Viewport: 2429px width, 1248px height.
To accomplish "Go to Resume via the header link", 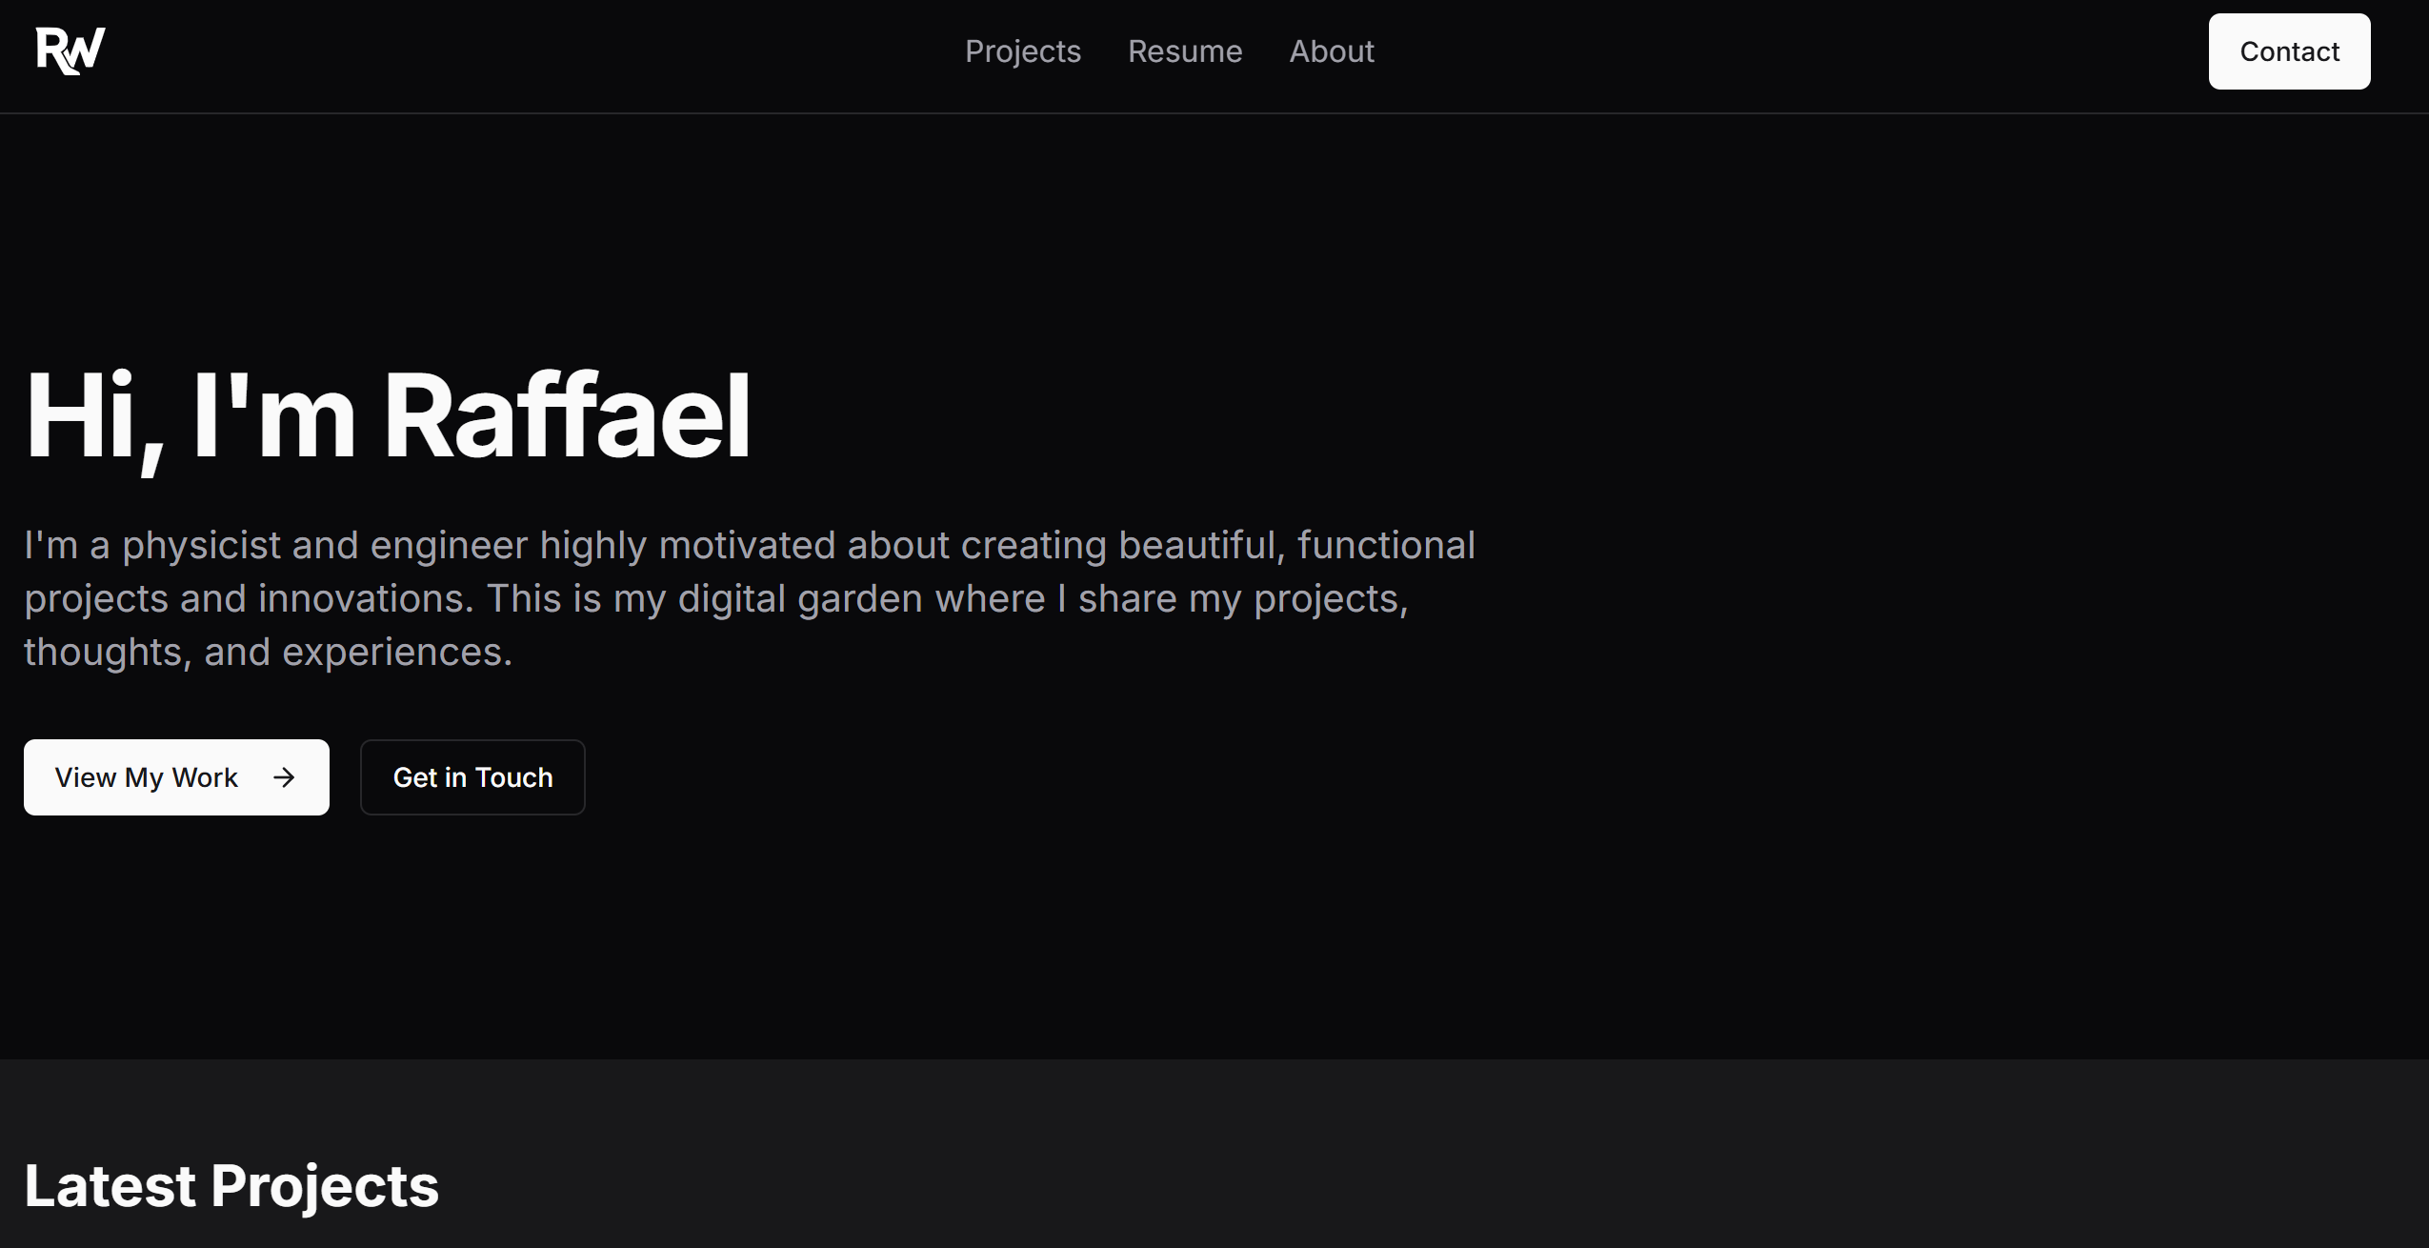I will click(1184, 51).
